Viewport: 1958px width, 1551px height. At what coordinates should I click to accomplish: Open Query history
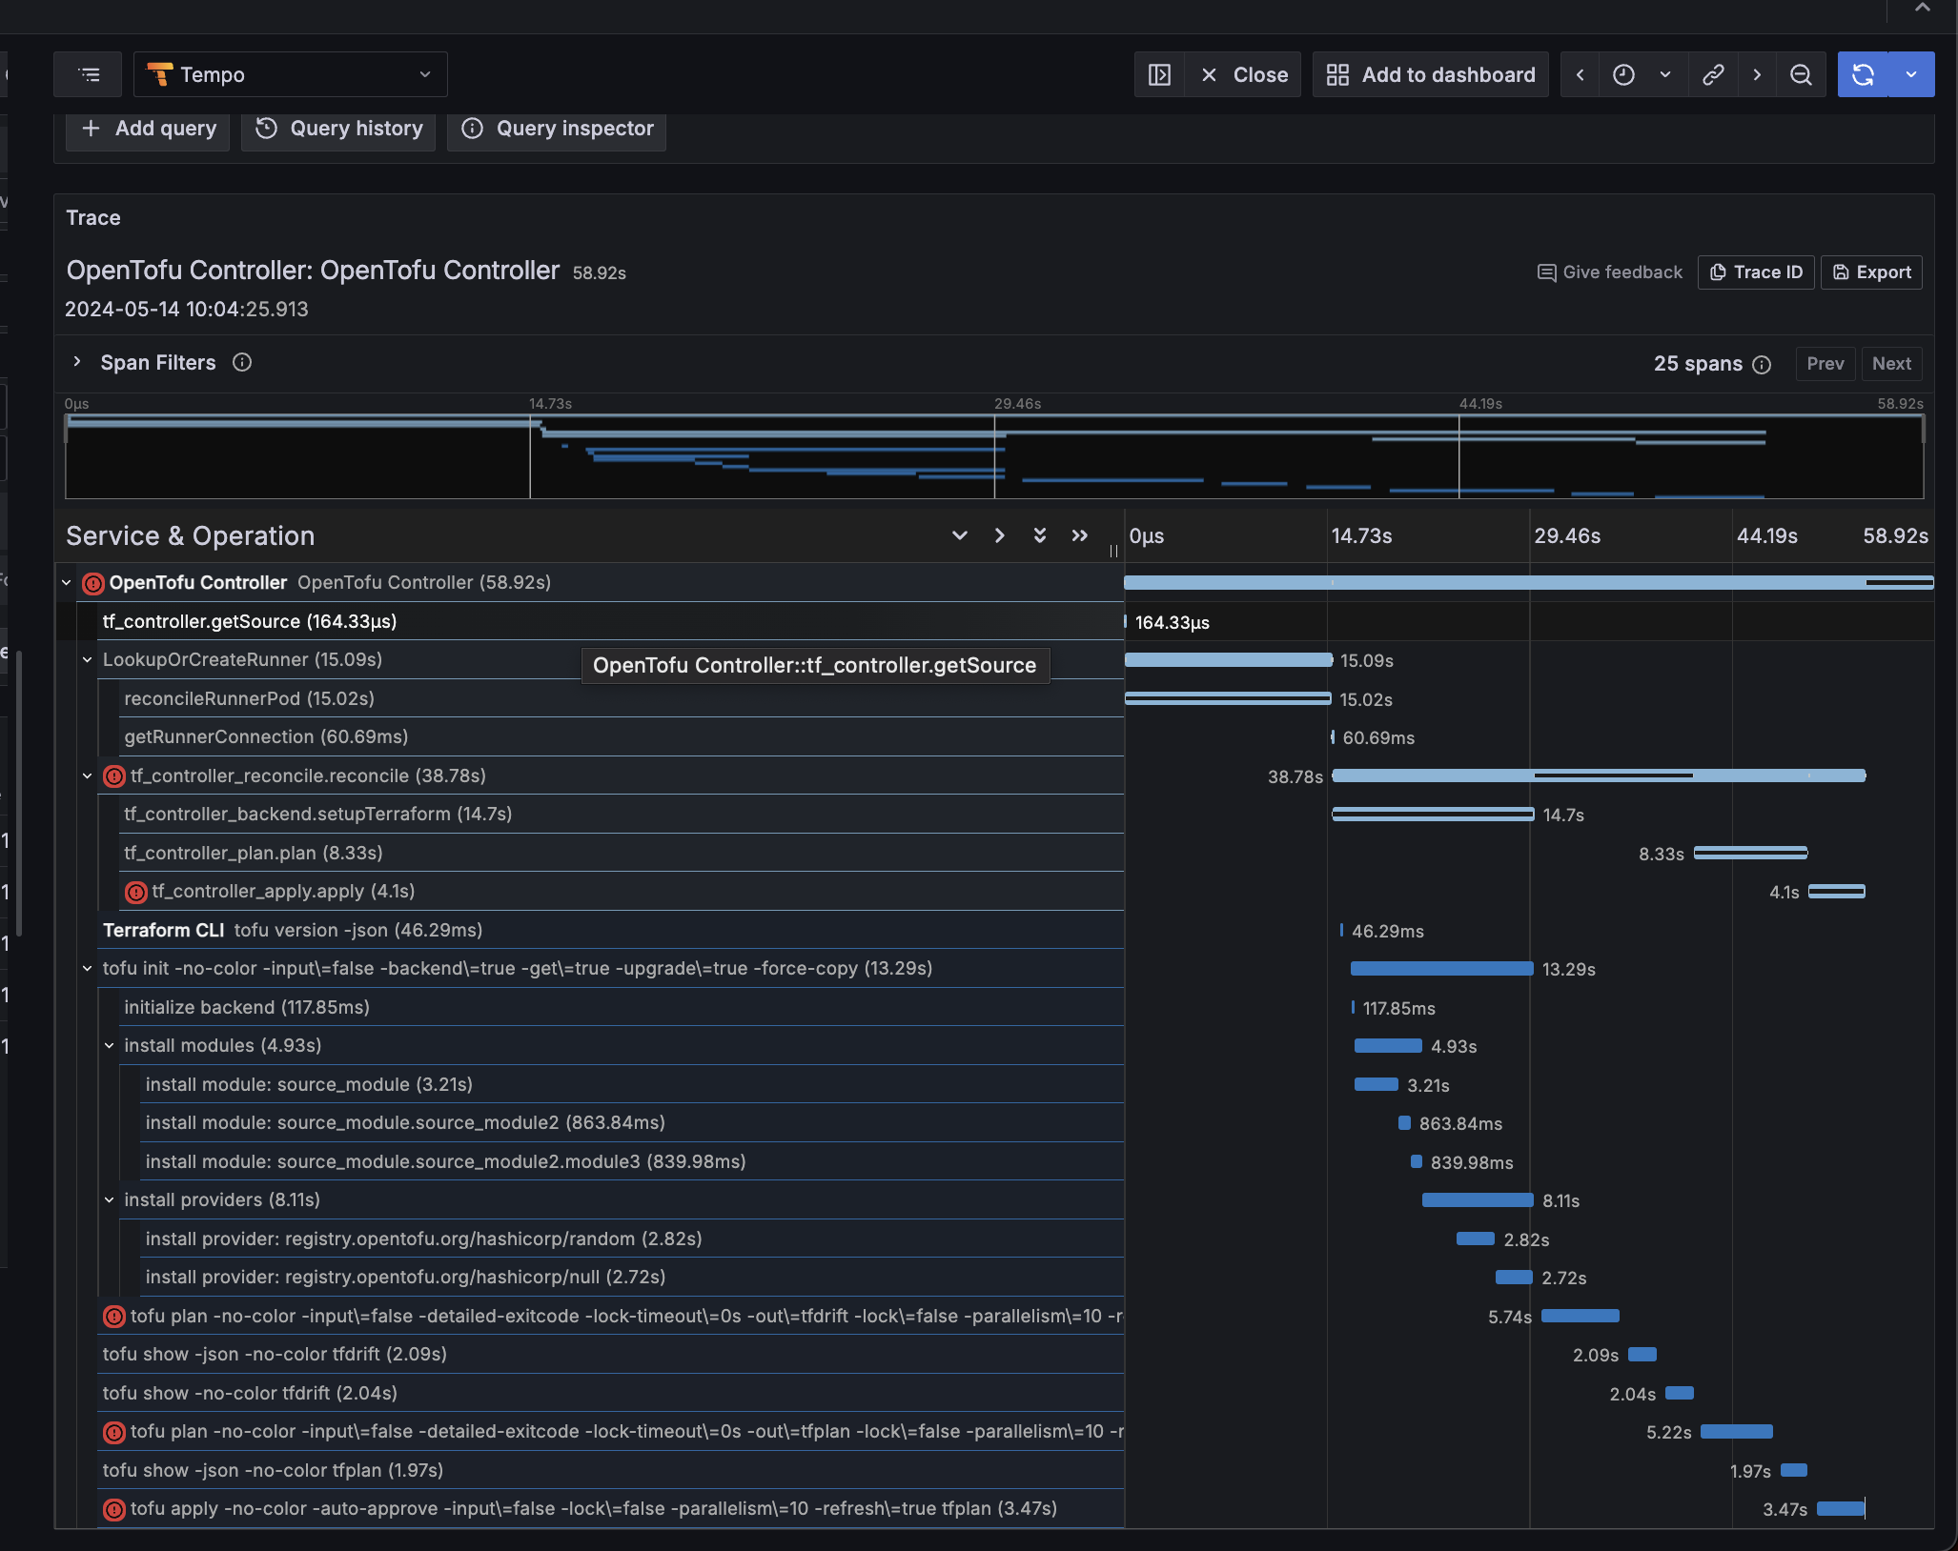338,129
